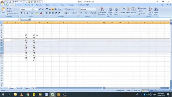Increase font size with Grow Font
This screenshot has width=172, height=97.
[40, 9]
